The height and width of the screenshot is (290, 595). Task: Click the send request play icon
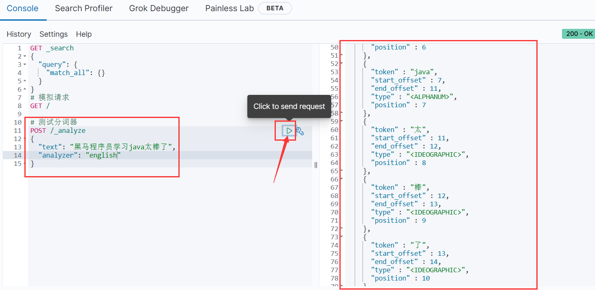coord(289,131)
